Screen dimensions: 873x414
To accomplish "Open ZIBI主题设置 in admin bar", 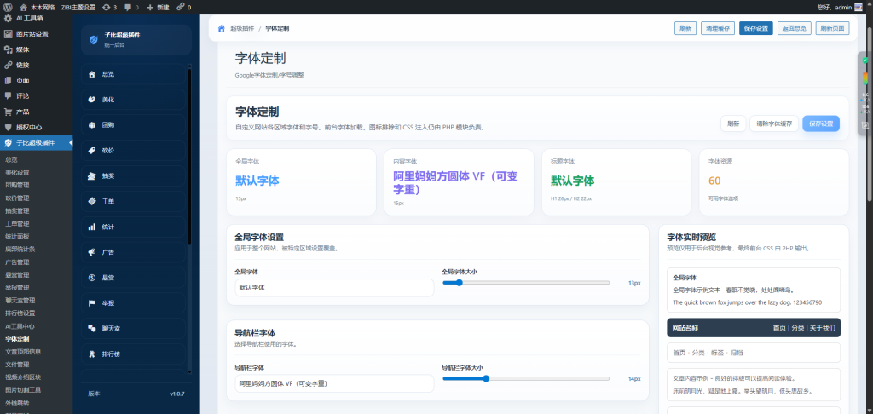I will 78,7.
